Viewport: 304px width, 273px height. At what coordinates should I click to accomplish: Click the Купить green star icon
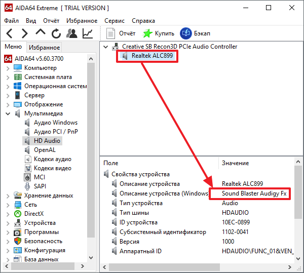click(147, 33)
